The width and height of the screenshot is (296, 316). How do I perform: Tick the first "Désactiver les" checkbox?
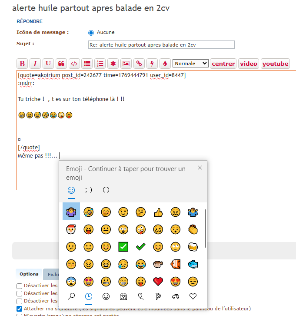[19, 286]
